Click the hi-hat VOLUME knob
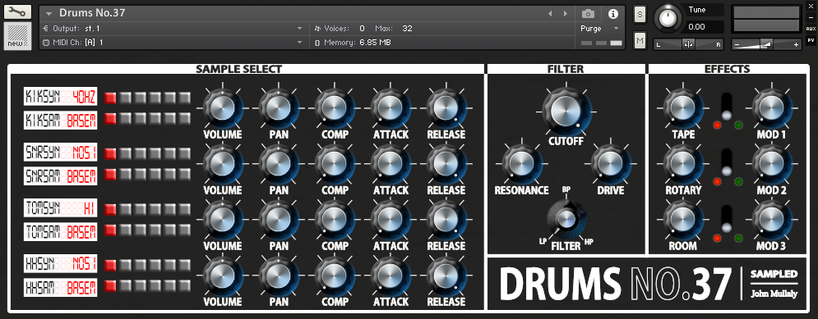The width and height of the screenshot is (818, 319). click(x=223, y=276)
